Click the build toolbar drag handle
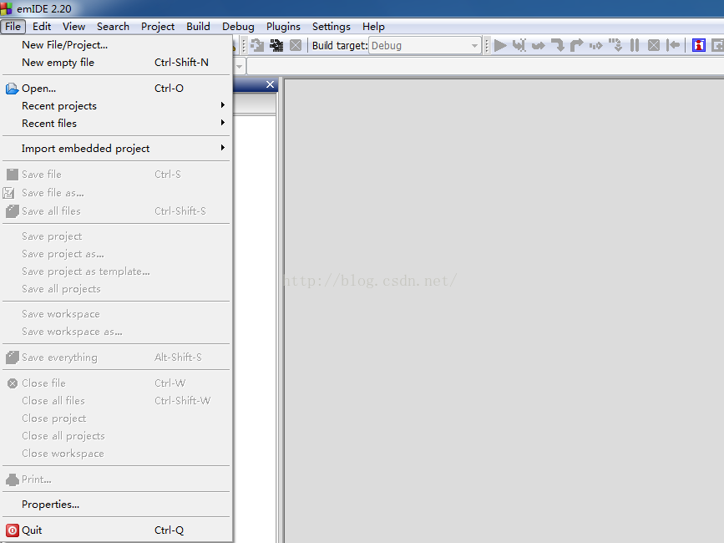724x543 pixels. (245, 45)
